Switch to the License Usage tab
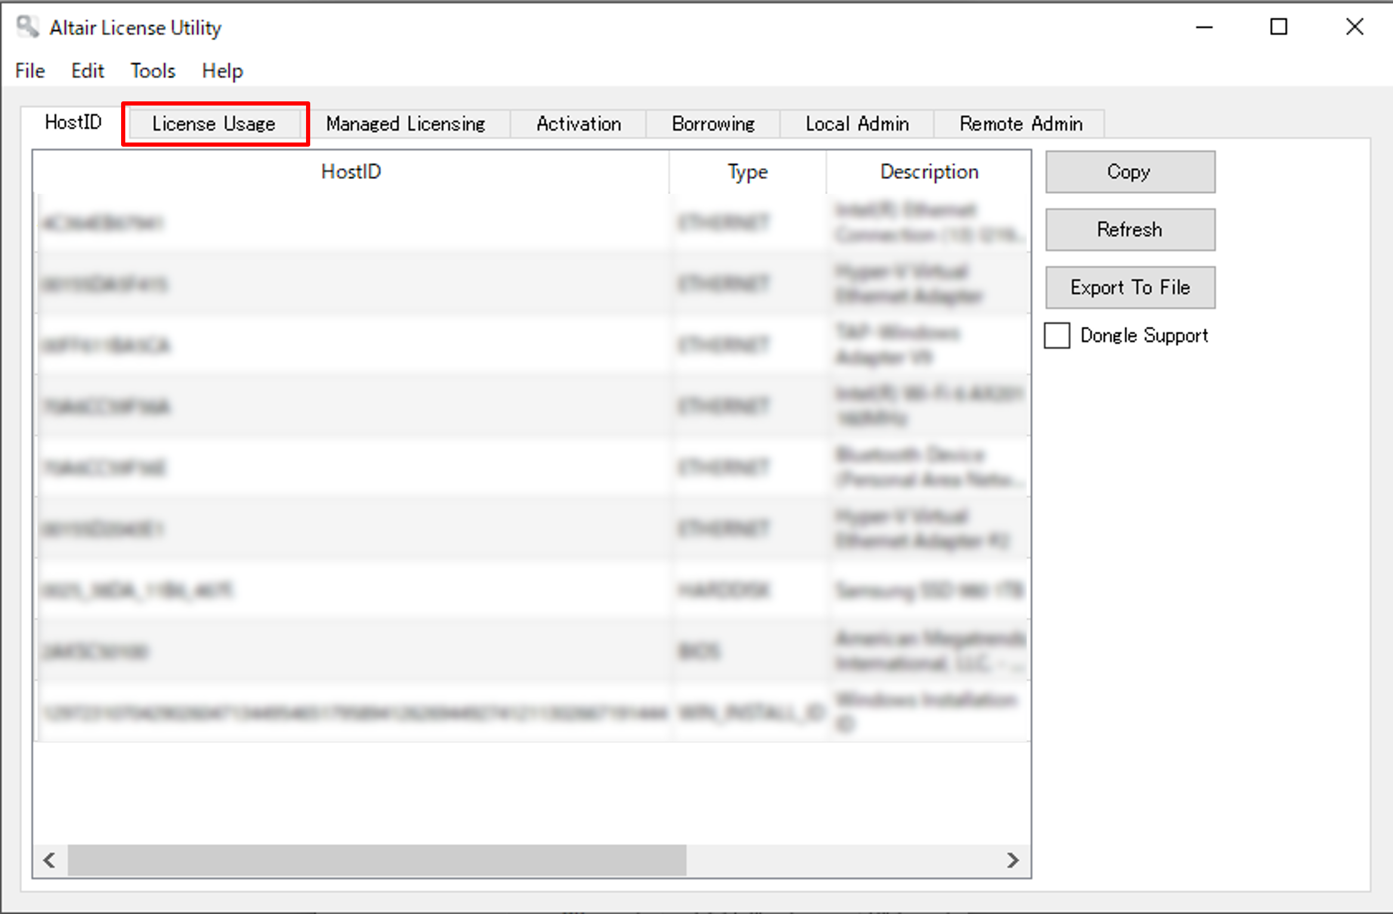The height and width of the screenshot is (914, 1393). [x=214, y=124]
